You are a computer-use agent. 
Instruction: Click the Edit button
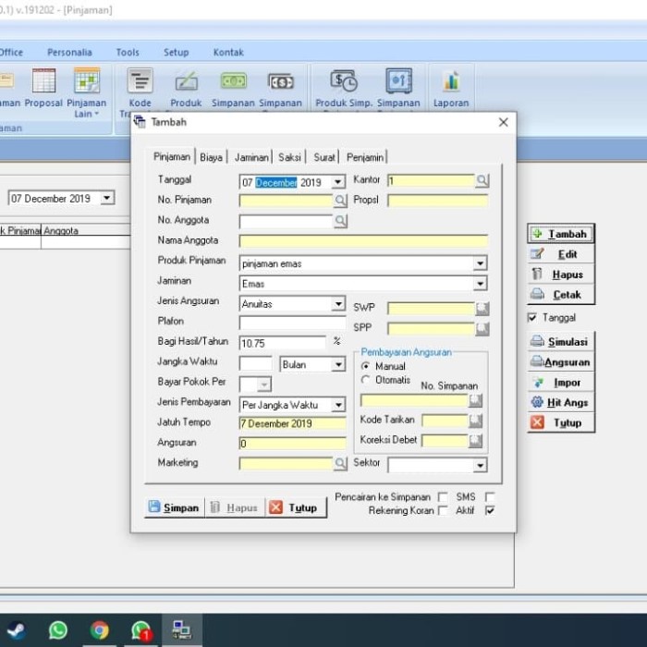point(561,254)
